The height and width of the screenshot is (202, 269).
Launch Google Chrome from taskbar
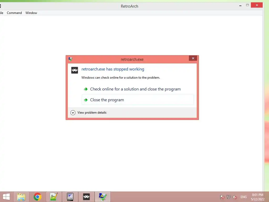pos(37,197)
